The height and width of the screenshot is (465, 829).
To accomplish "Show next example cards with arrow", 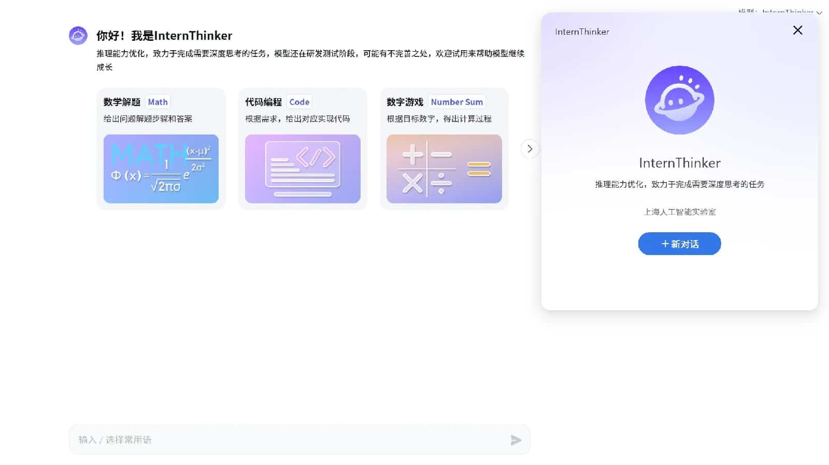I will click(530, 149).
